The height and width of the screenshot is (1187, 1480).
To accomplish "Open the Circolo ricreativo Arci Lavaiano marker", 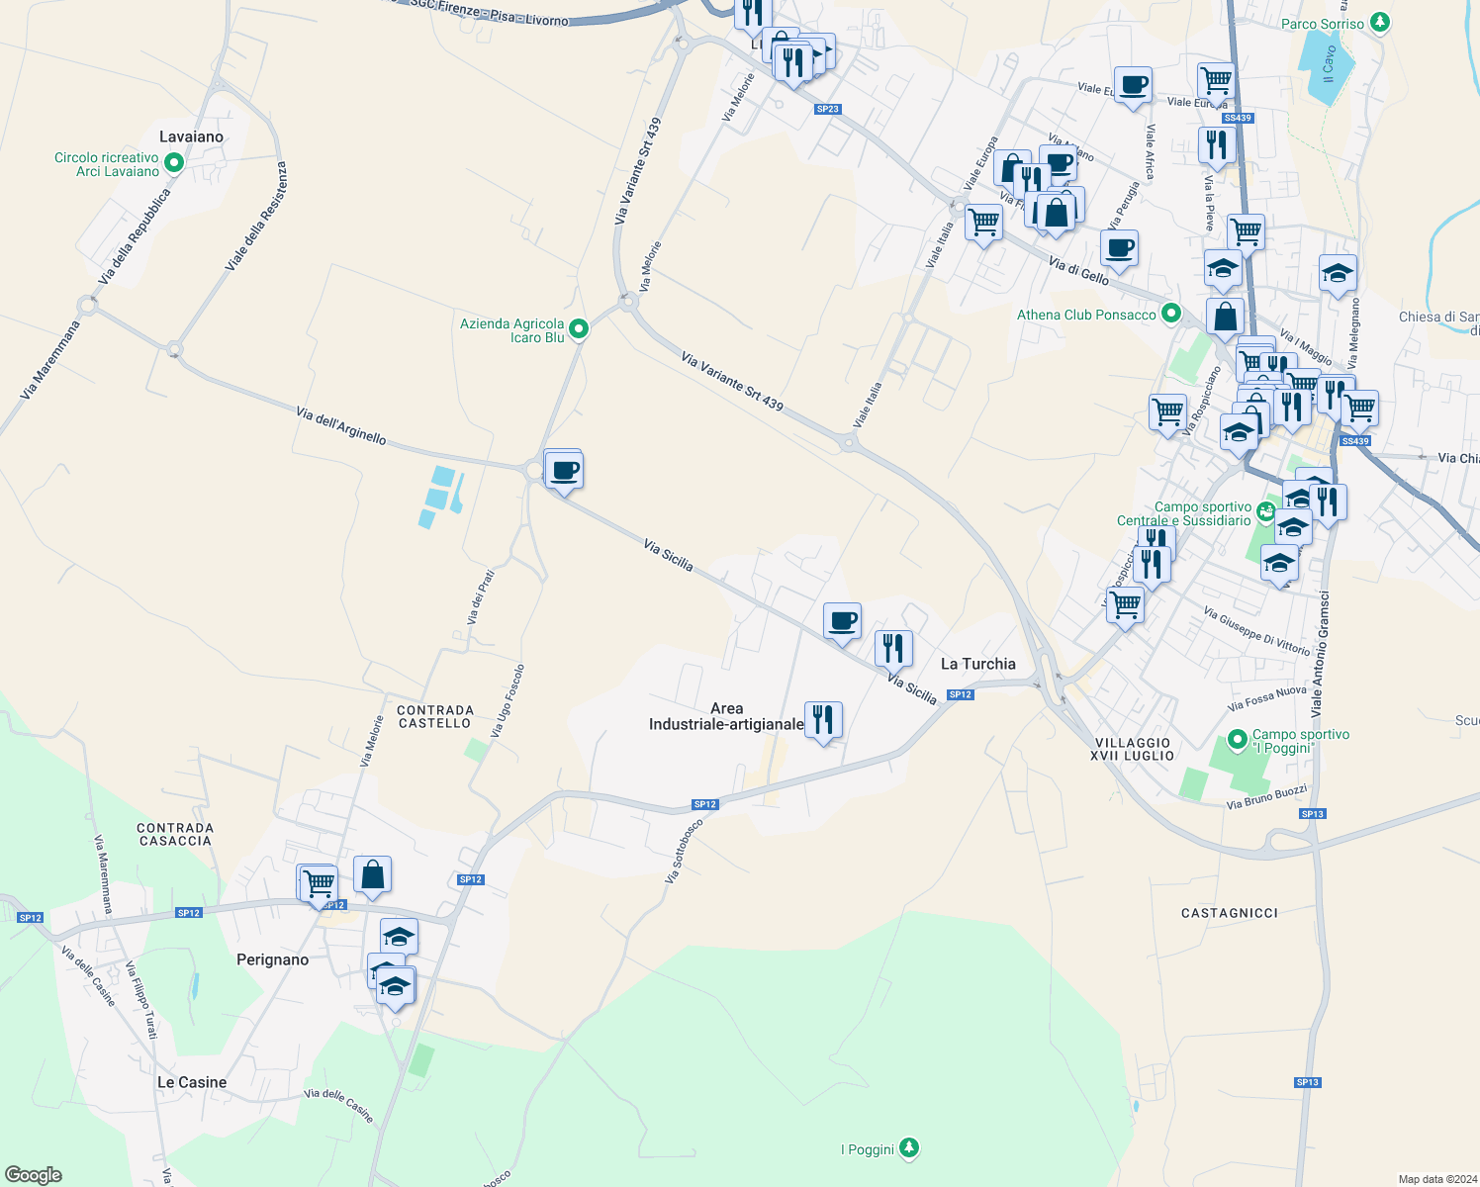I will click(x=174, y=161).
